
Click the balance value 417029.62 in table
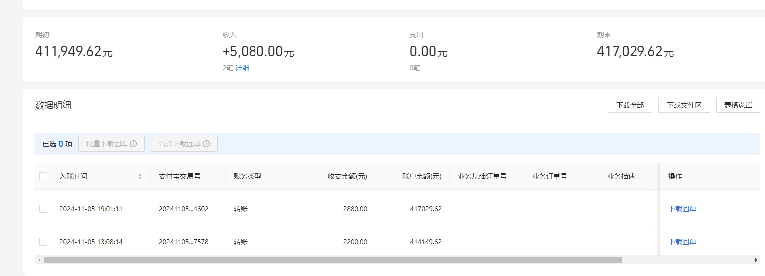point(426,209)
